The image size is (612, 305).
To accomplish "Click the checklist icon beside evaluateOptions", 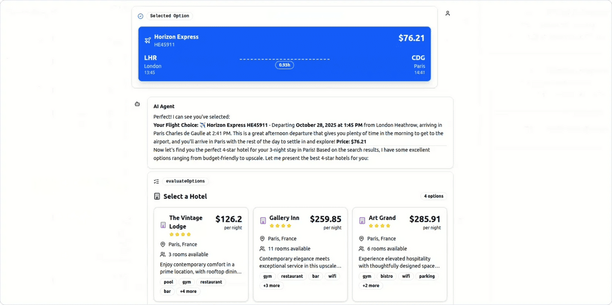I will point(157,181).
